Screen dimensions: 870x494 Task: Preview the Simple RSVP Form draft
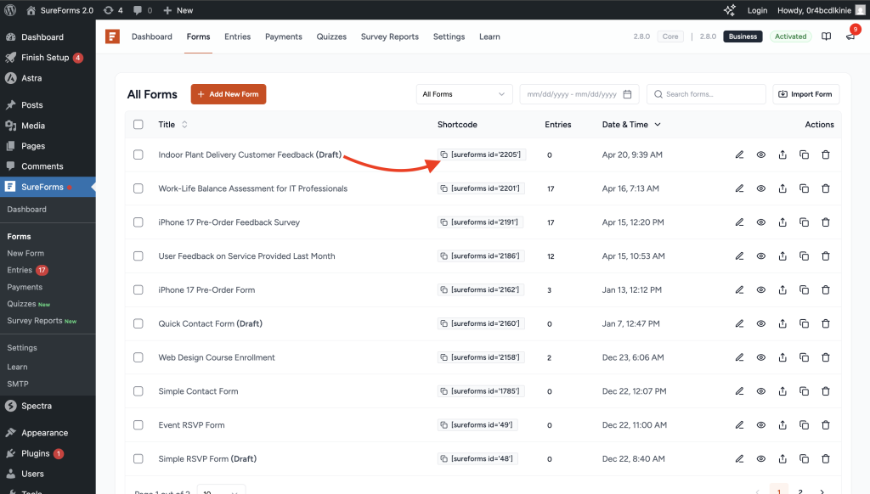(x=760, y=459)
